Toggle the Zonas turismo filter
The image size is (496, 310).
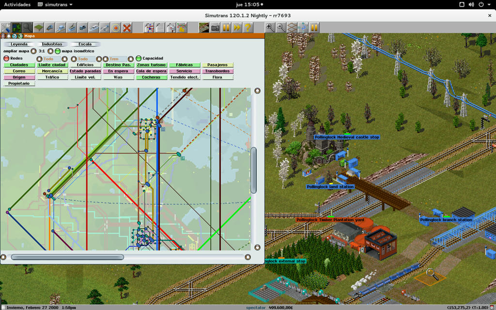151,65
